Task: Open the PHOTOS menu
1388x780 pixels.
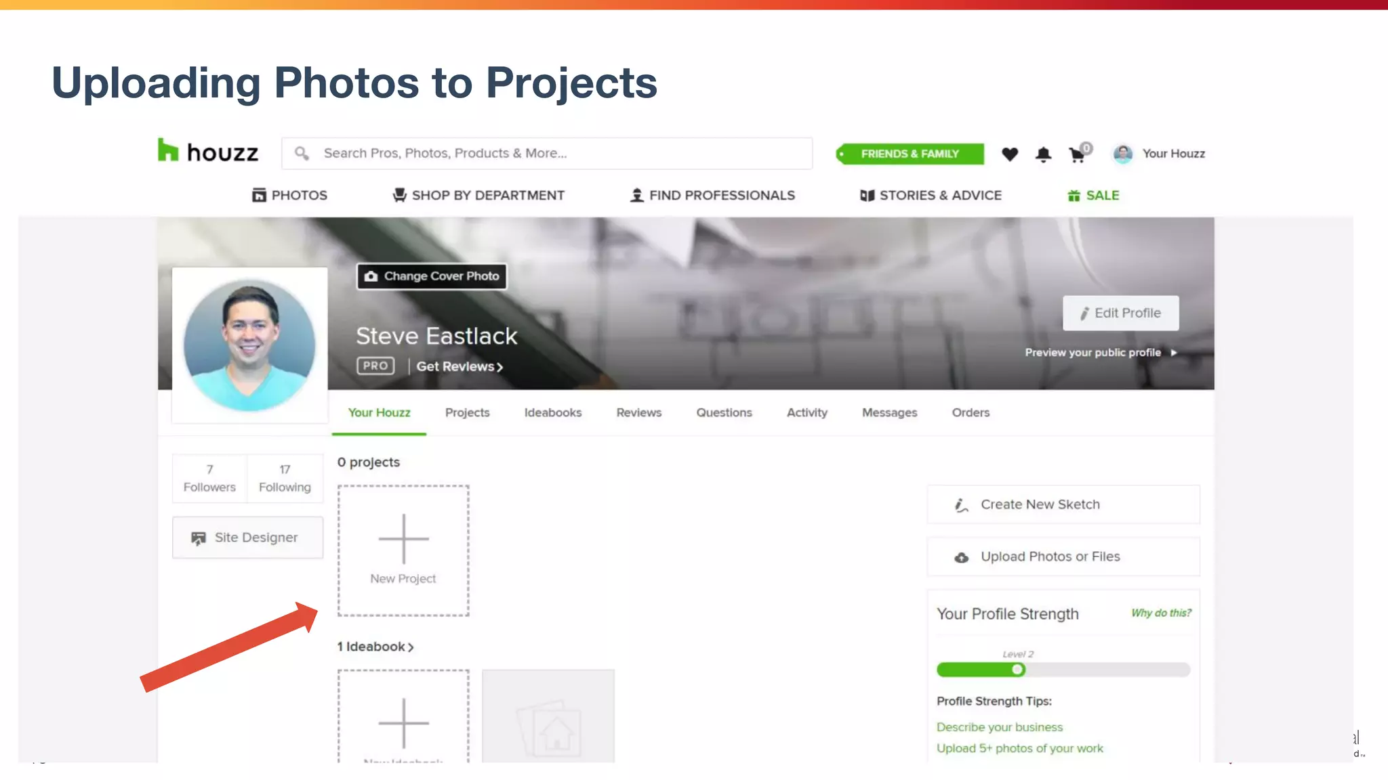Action: tap(289, 195)
